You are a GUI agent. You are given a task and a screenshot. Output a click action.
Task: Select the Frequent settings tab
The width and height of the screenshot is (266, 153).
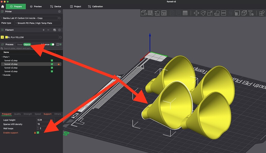(7, 114)
